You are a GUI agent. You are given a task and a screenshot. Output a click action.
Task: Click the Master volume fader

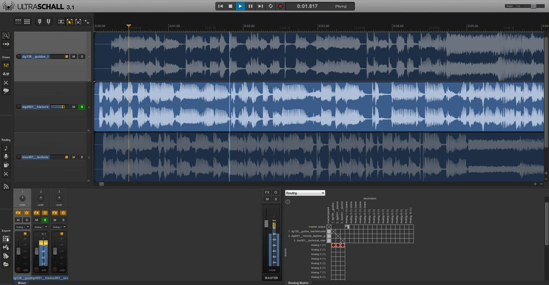pyautogui.click(x=266, y=223)
